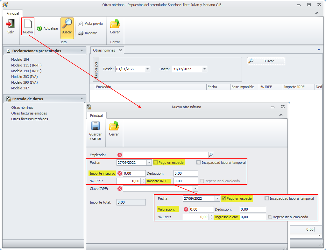The height and width of the screenshot is (250, 326).
Task: Collapse the main window ribbon chevron
Action: tap(317, 13)
